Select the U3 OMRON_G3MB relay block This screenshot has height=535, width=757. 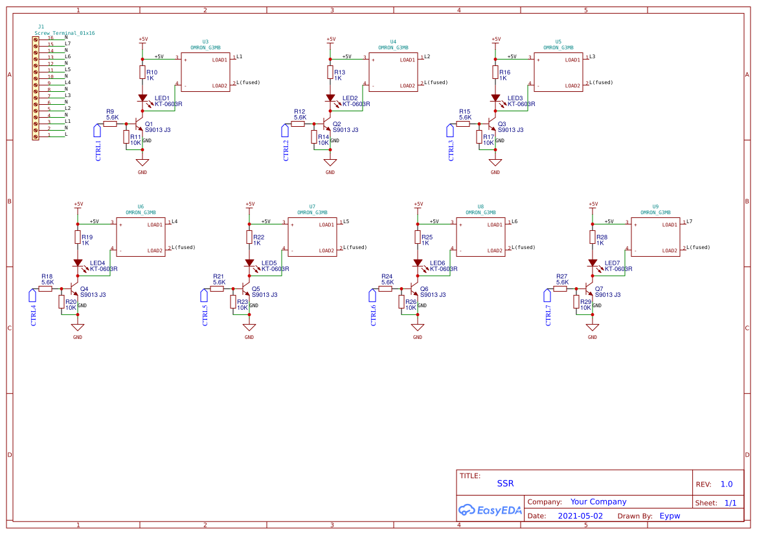205,71
